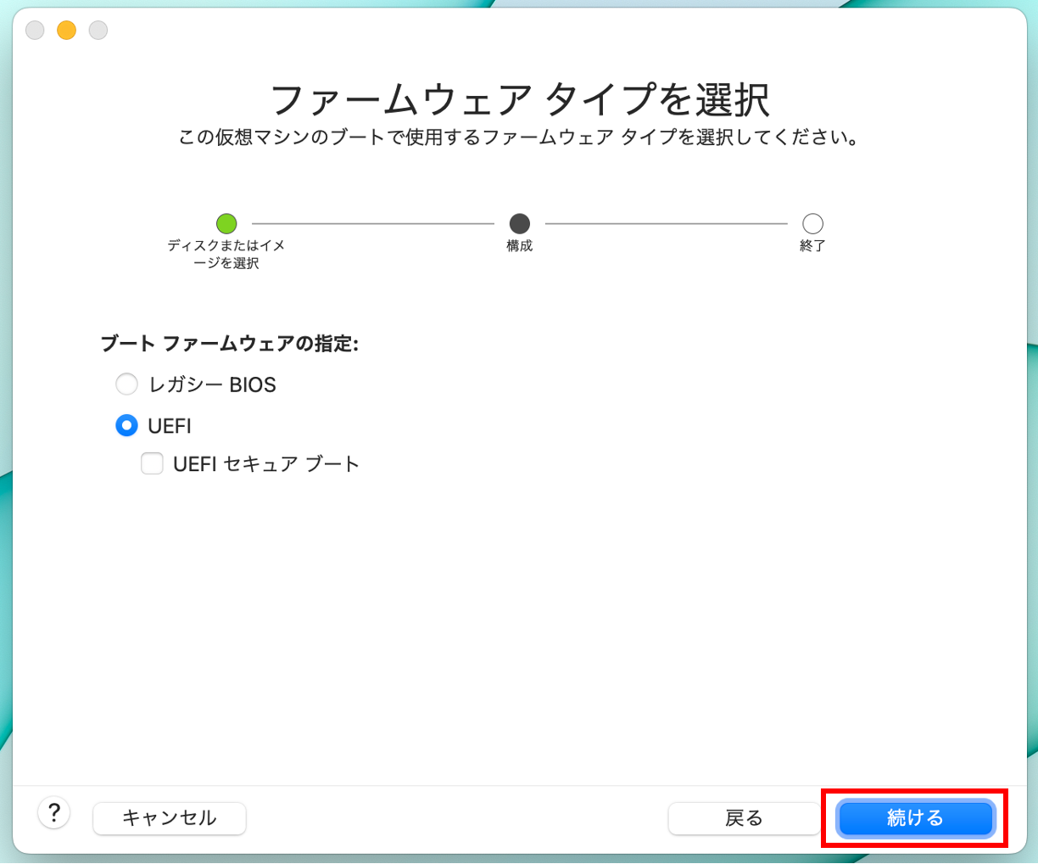Screen dimensions: 1038x864
Task: Click the instruction text under the heading
Action: (x=519, y=137)
